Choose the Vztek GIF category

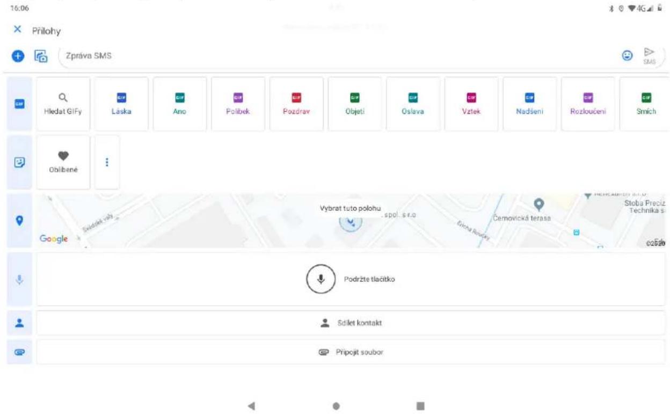click(x=471, y=104)
